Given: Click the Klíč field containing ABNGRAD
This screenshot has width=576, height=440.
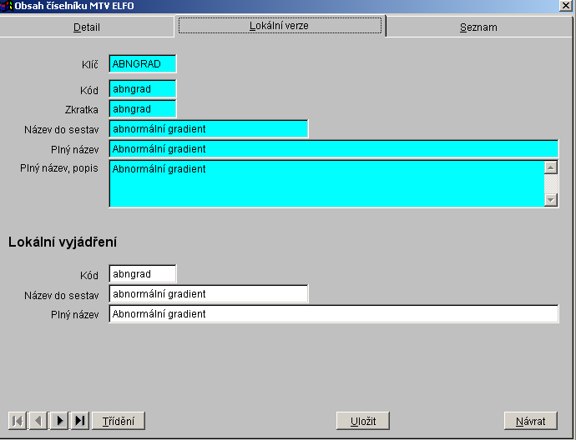Looking at the screenshot, I should pyautogui.click(x=143, y=63).
